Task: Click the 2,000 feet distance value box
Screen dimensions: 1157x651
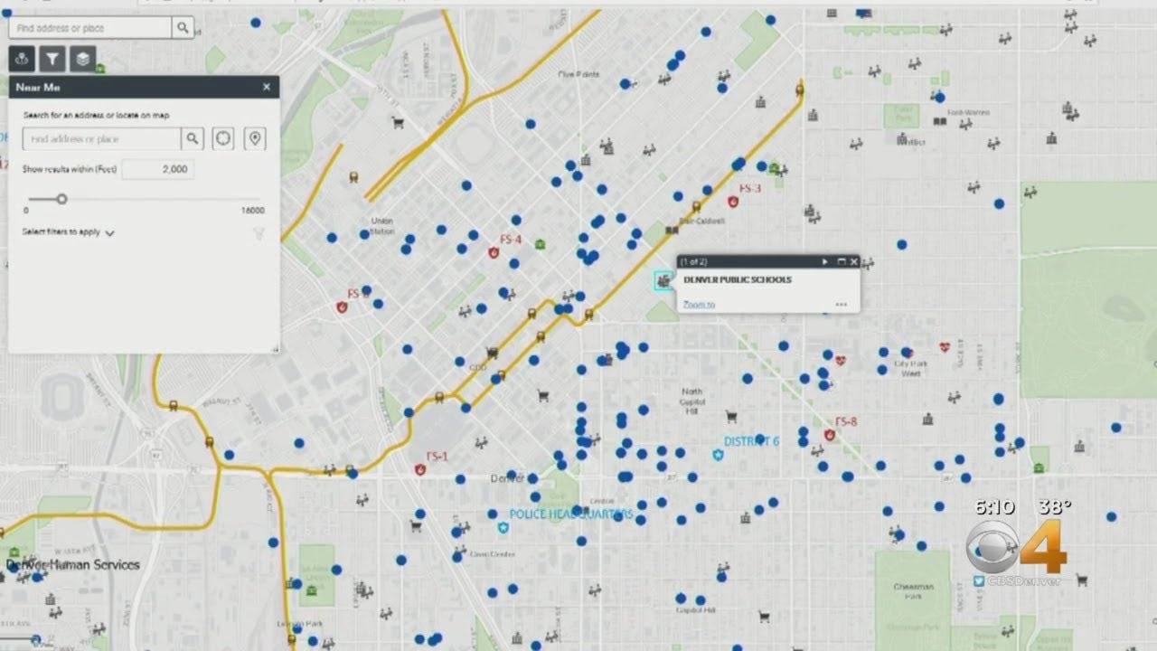Action: 157,169
